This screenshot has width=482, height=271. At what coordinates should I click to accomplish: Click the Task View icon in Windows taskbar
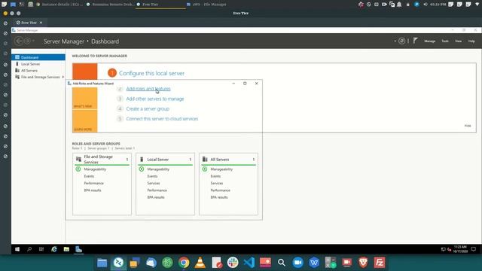coord(41,249)
